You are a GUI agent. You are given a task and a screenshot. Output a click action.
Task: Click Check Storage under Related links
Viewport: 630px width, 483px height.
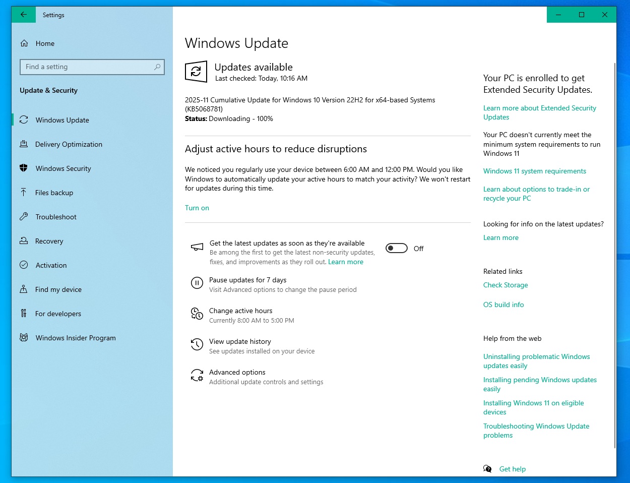click(x=506, y=285)
